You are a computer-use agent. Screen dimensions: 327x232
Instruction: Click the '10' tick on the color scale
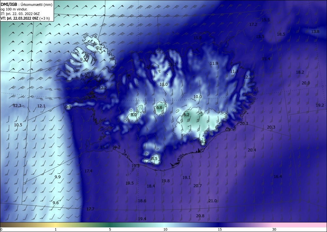pos(165,229)
